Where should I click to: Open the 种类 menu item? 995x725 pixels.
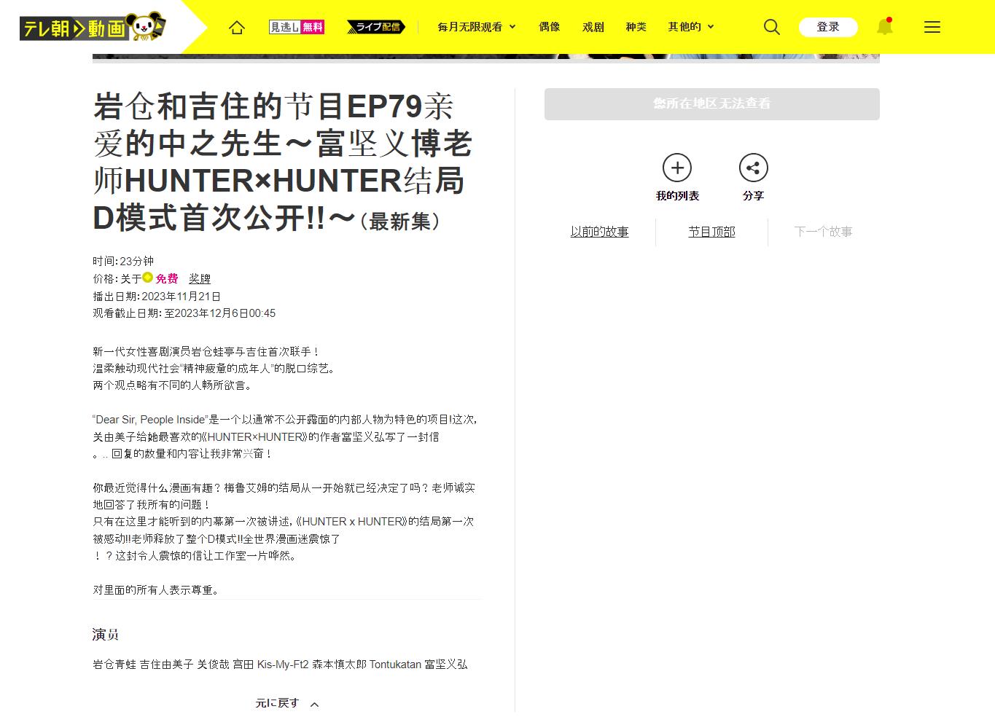(x=636, y=27)
